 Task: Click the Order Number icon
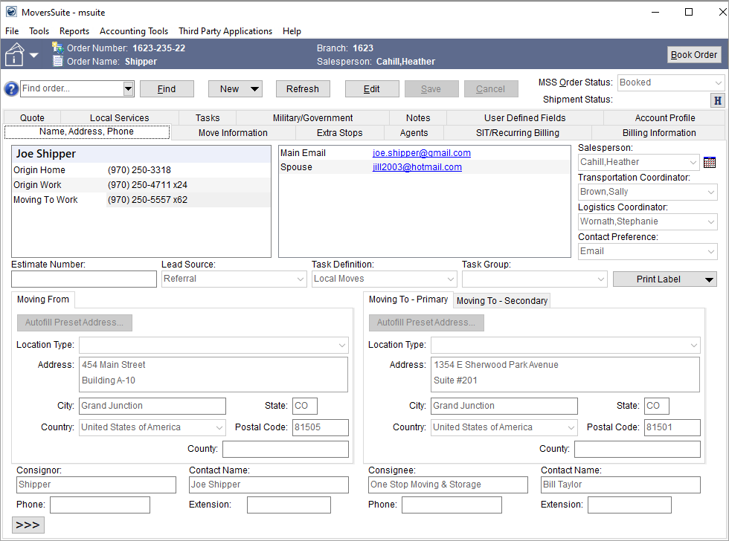click(57, 46)
